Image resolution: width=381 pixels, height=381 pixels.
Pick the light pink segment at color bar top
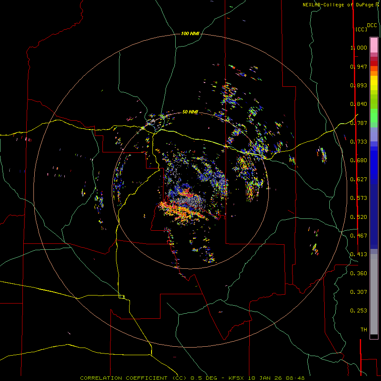point(374,45)
